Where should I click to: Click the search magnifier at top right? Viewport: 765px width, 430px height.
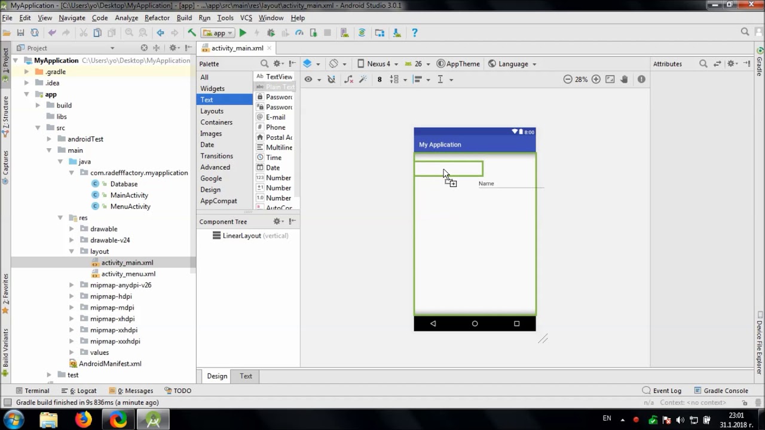click(x=745, y=32)
